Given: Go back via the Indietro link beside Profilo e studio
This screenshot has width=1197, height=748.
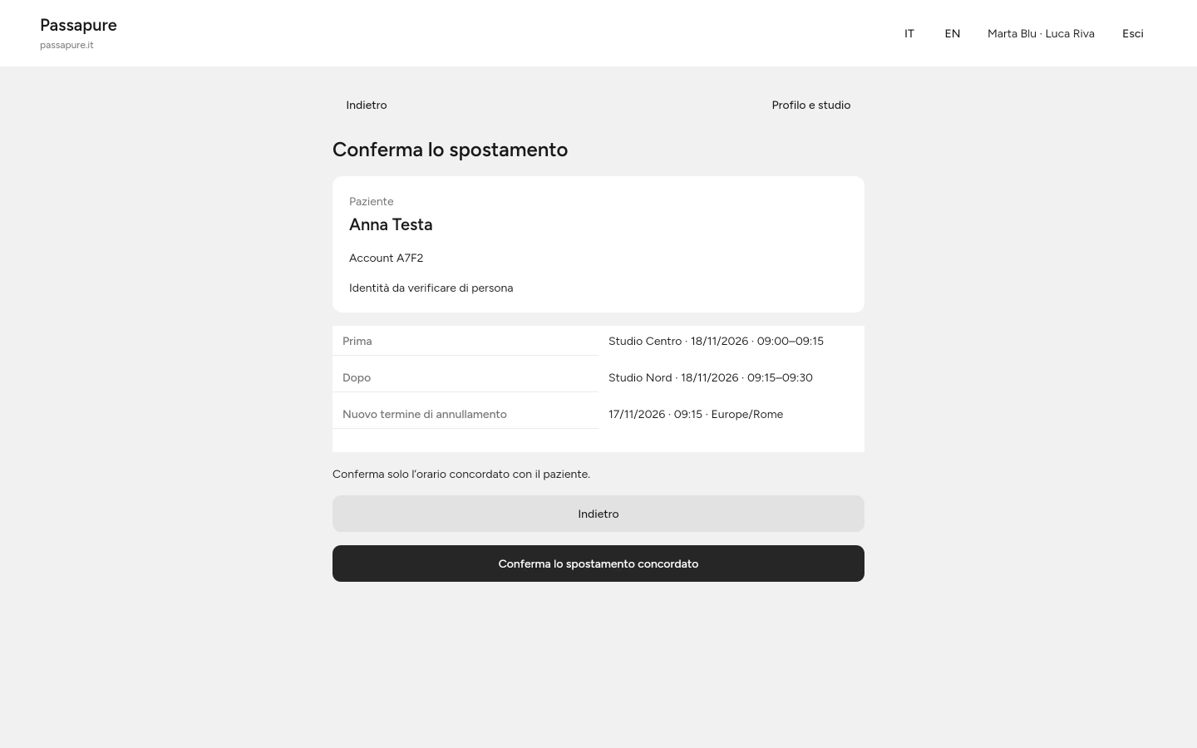Looking at the screenshot, I should [367, 105].
